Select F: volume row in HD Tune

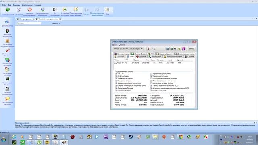pos(153,63)
